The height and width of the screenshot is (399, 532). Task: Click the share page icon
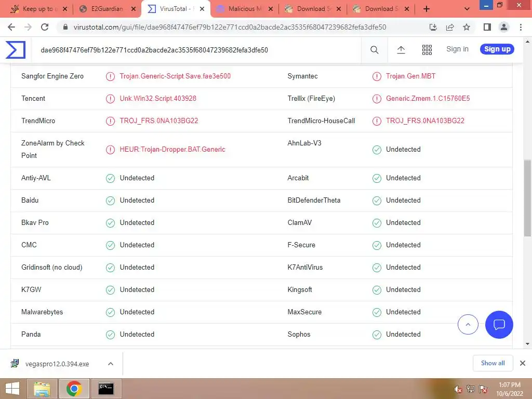[x=450, y=27]
